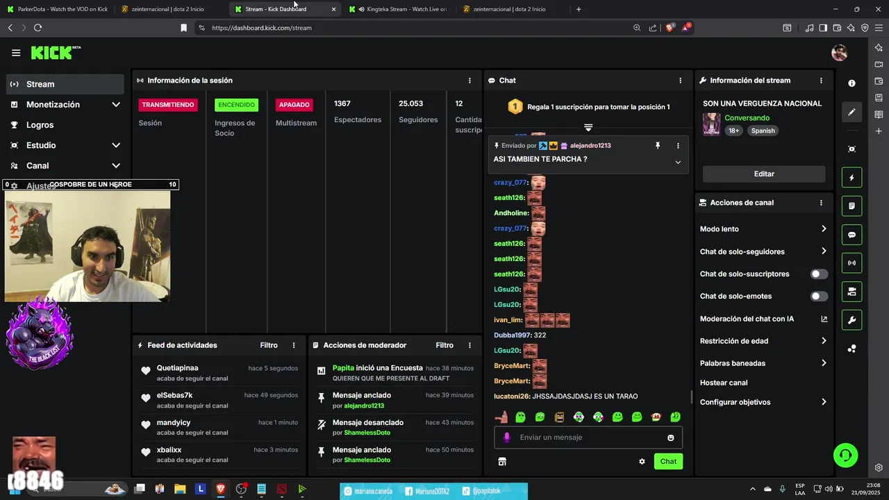Click the Conversando category link
The image size is (889, 500).
(x=747, y=118)
